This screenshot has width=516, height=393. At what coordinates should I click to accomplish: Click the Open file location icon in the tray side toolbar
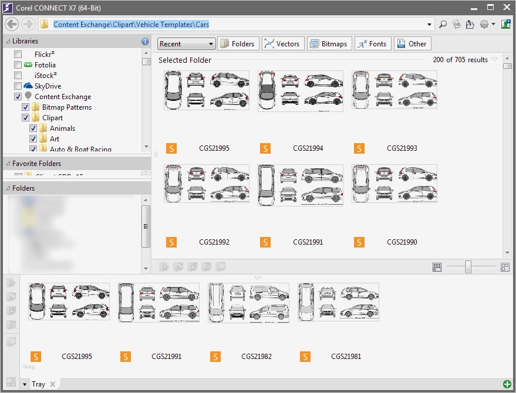point(11,341)
